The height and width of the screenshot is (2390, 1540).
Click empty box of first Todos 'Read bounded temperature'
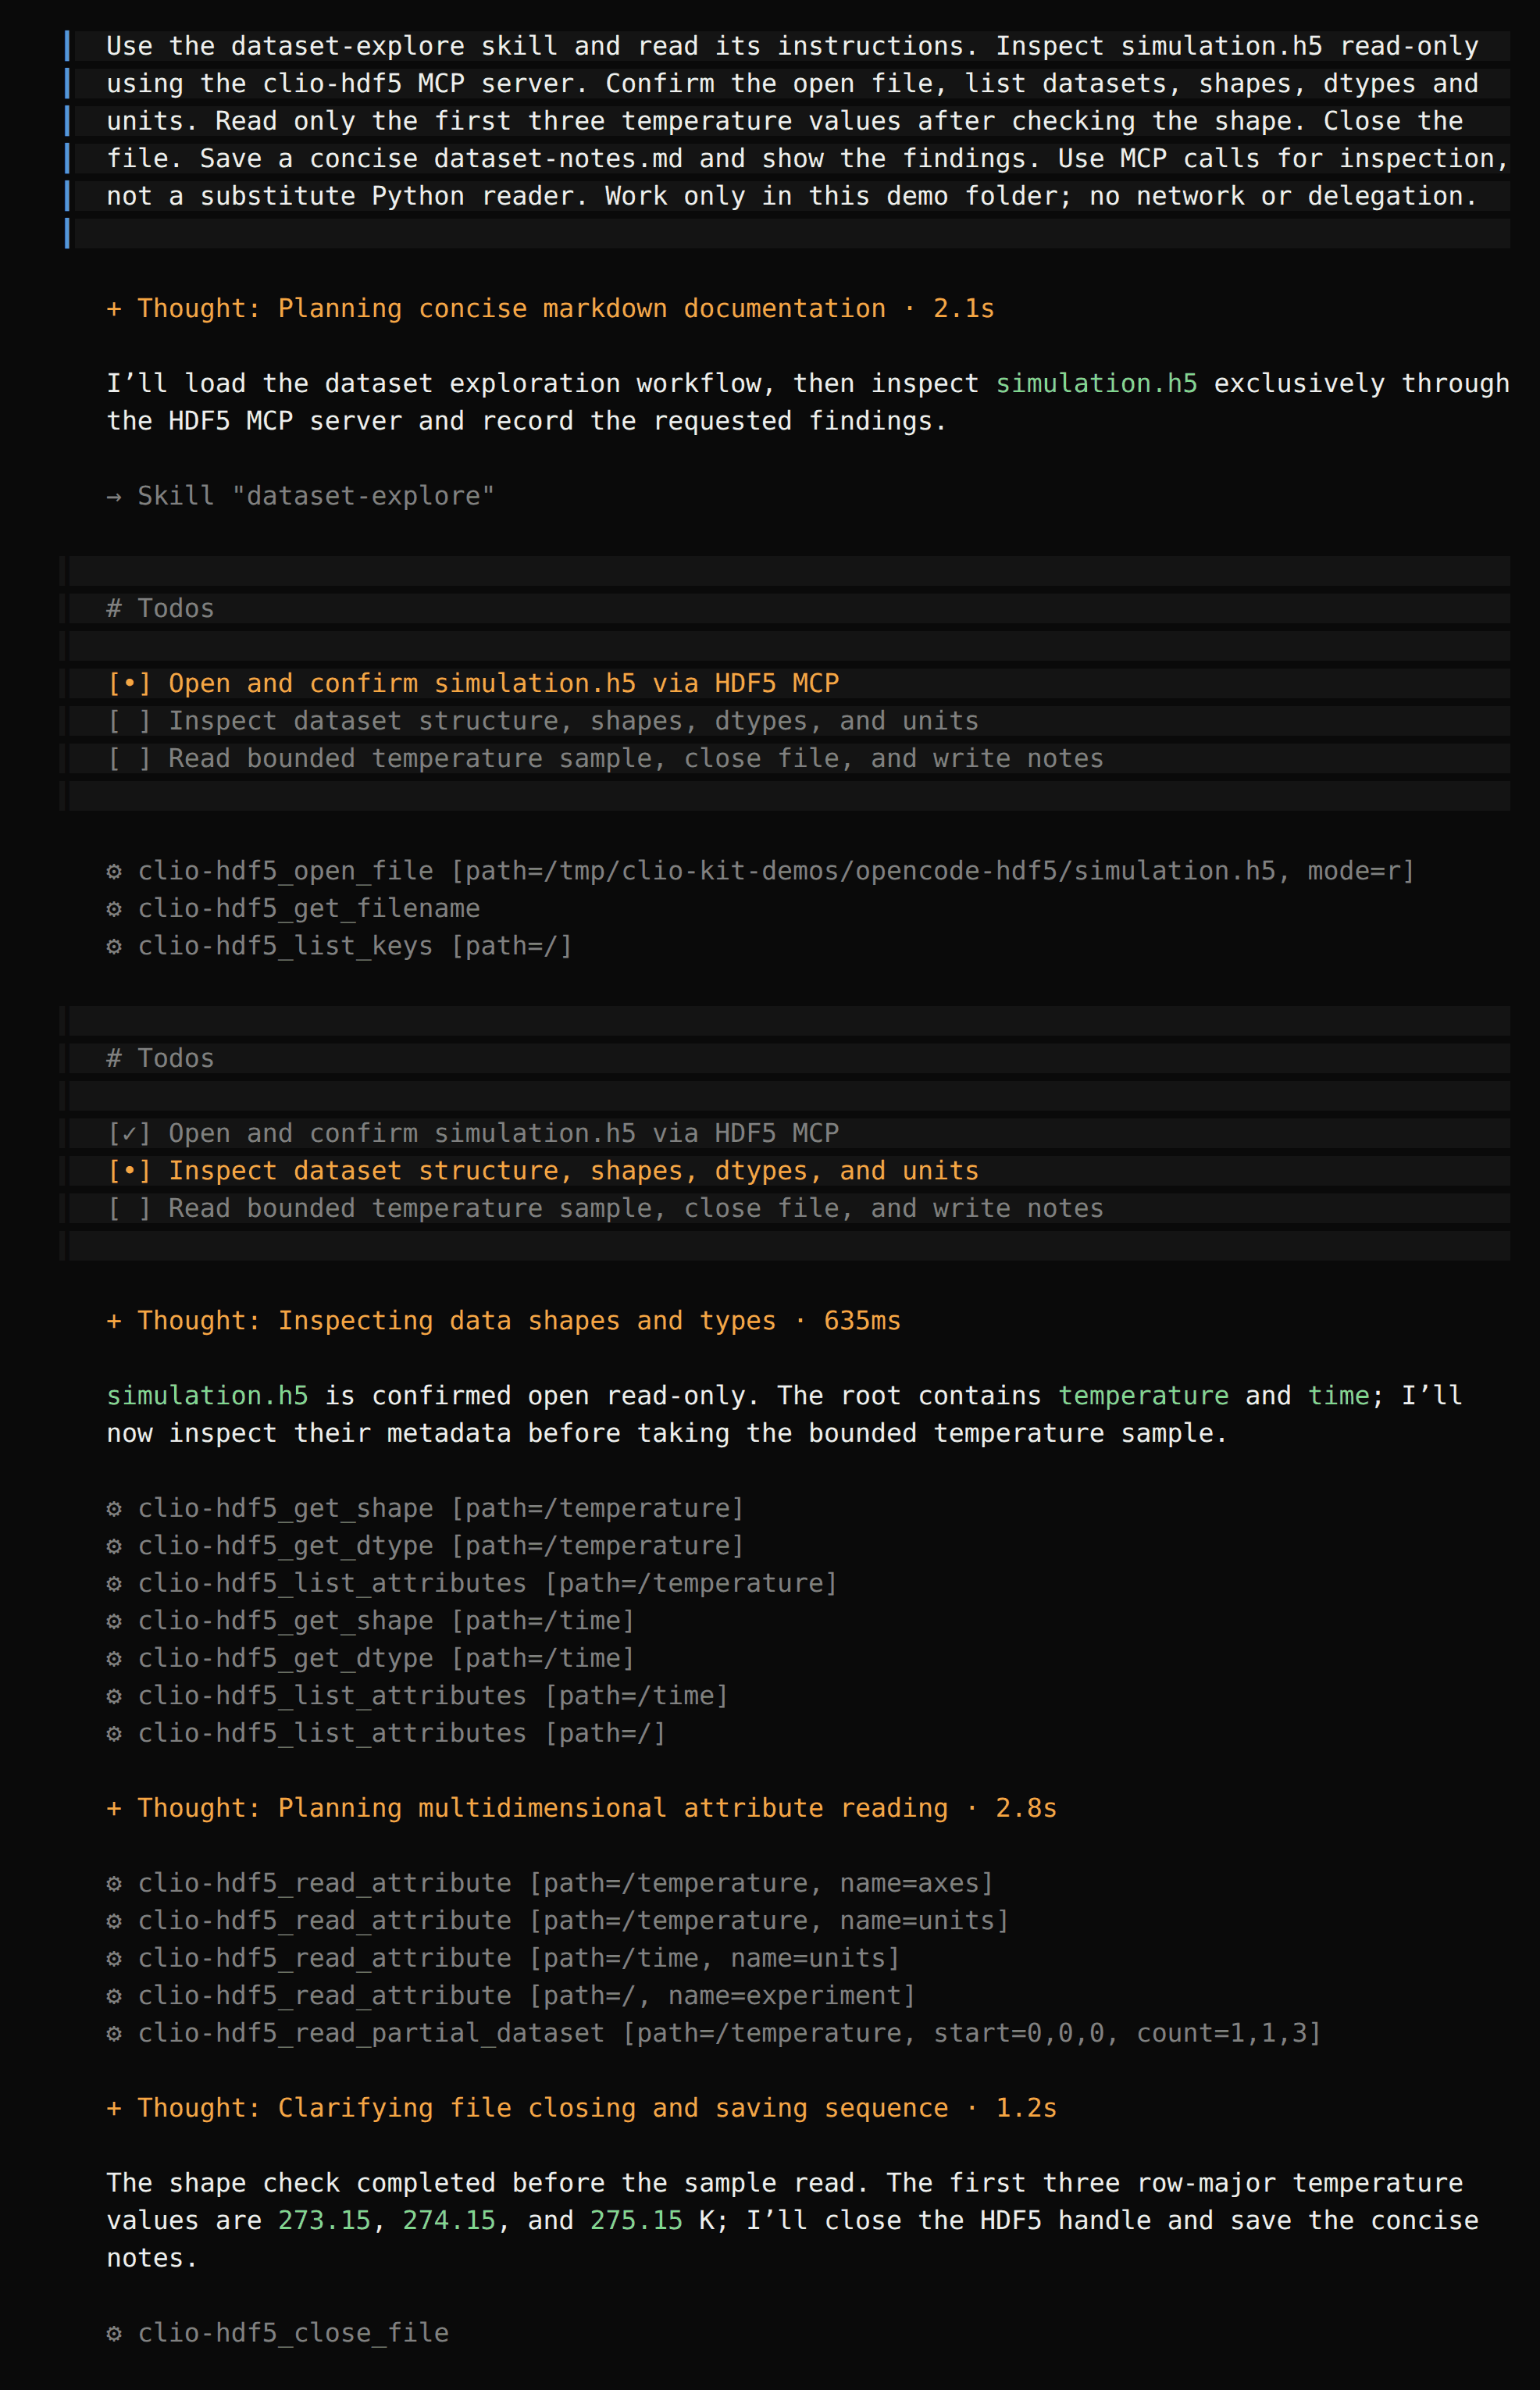pyautogui.click(x=129, y=759)
